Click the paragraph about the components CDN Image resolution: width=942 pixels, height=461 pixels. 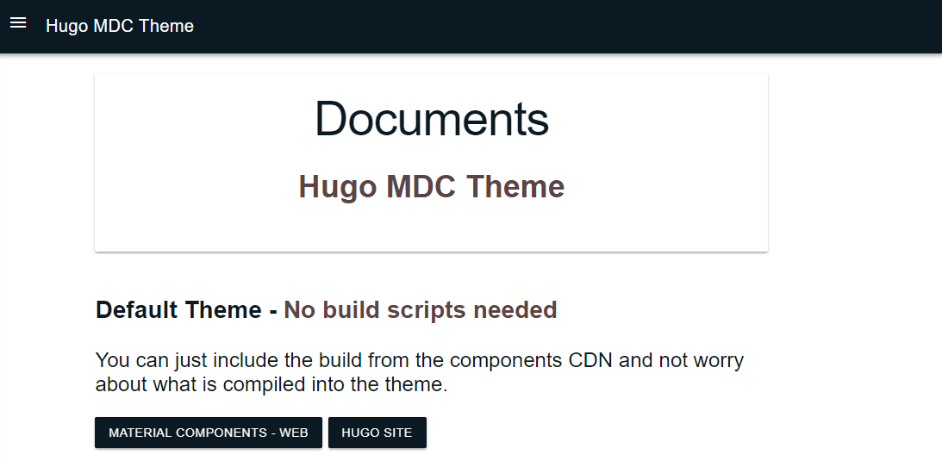click(x=420, y=372)
